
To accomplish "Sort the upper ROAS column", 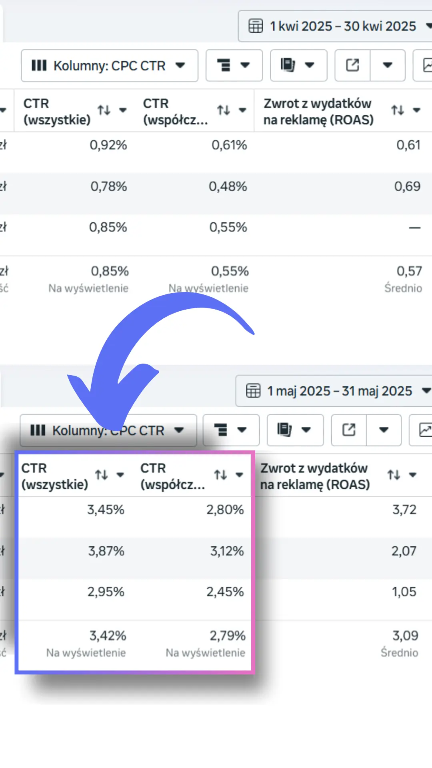I will coord(398,110).
